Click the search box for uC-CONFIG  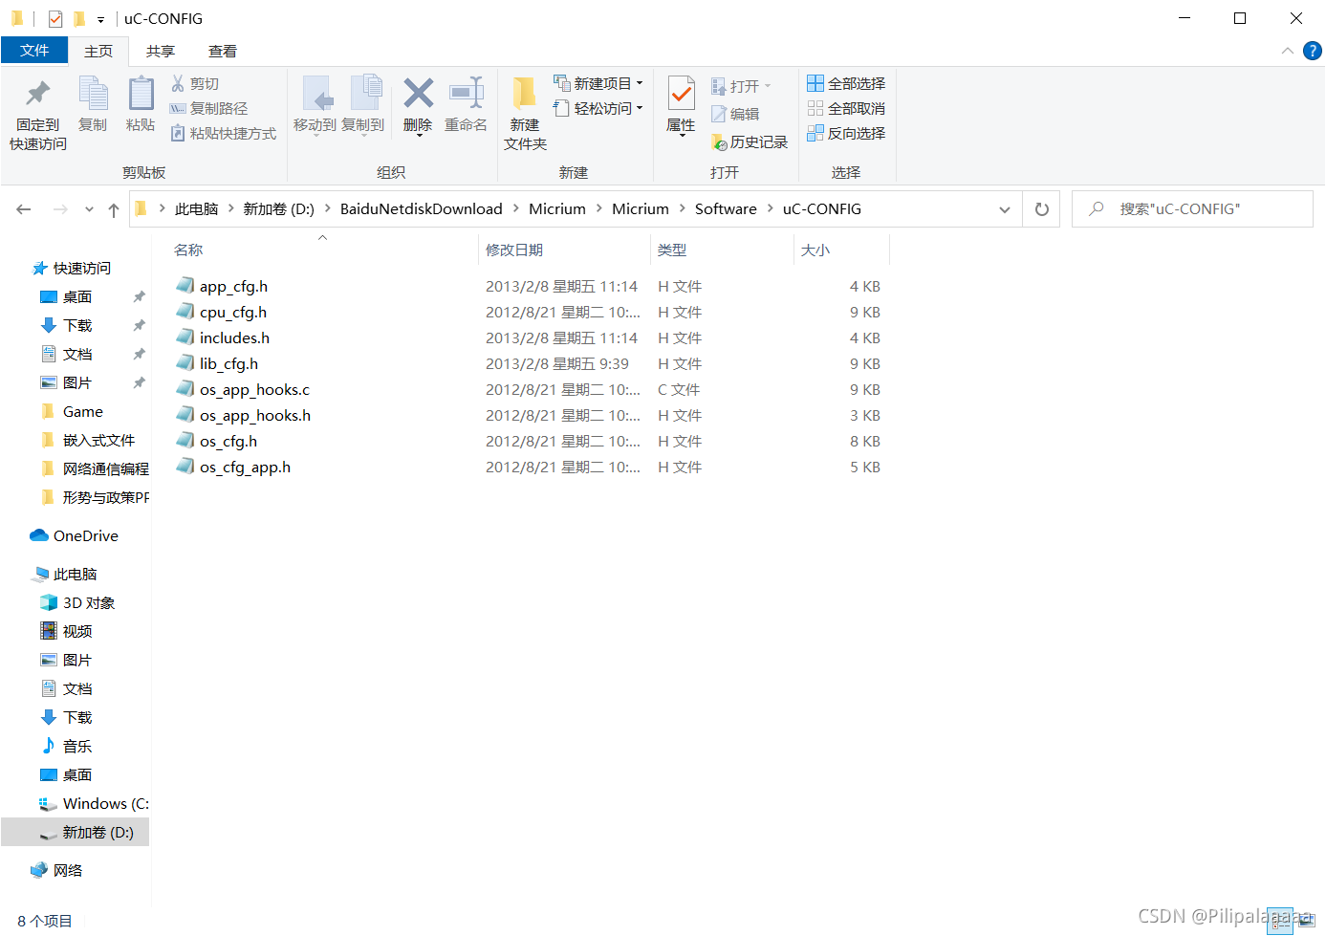click(1192, 209)
